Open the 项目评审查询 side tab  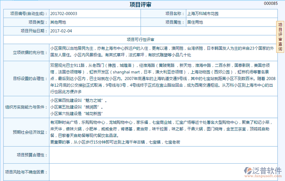coord(280,37)
